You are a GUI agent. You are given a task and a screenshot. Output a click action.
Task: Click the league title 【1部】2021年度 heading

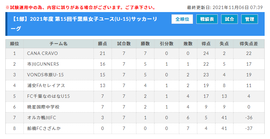point(84,24)
